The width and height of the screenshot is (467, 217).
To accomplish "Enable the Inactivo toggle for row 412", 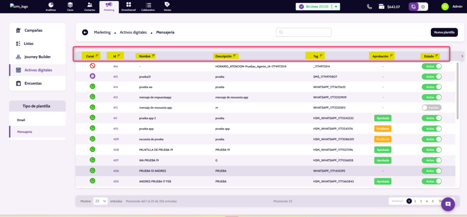I will [x=431, y=108].
